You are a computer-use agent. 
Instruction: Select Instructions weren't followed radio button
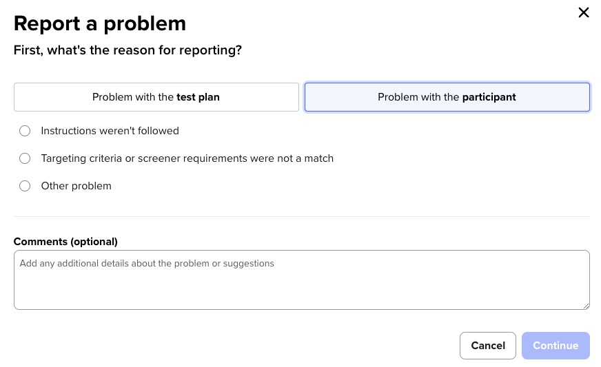(x=25, y=131)
